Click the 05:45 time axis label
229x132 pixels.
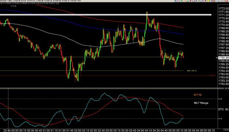(196, 131)
